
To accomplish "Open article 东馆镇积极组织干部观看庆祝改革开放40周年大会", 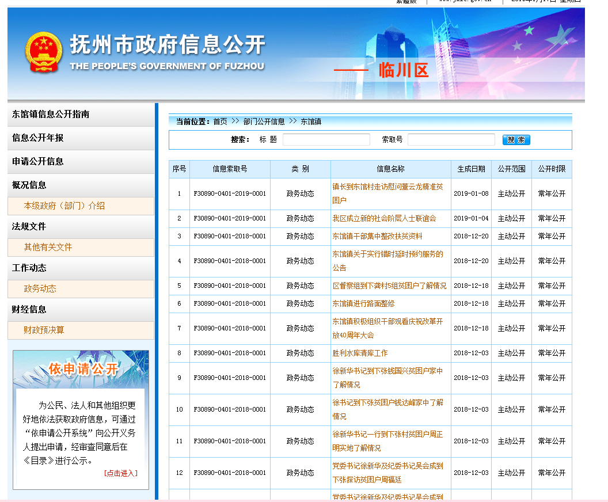I will pos(387,328).
